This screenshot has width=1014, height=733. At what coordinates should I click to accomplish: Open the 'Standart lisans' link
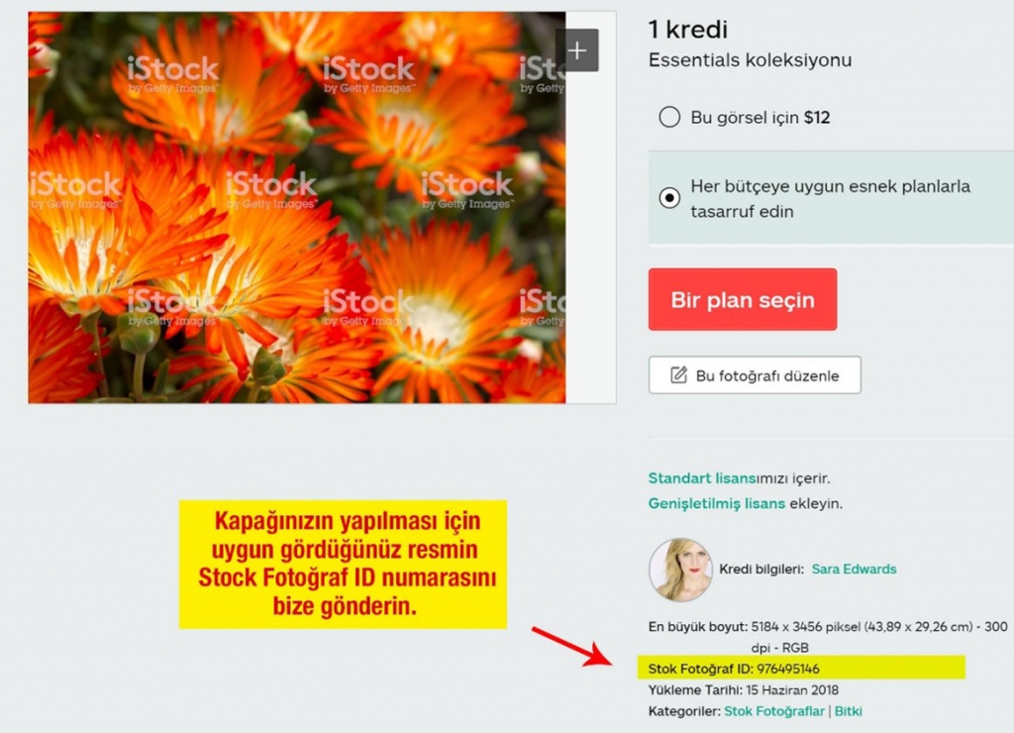pyautogui.click(x=702, y=478)
